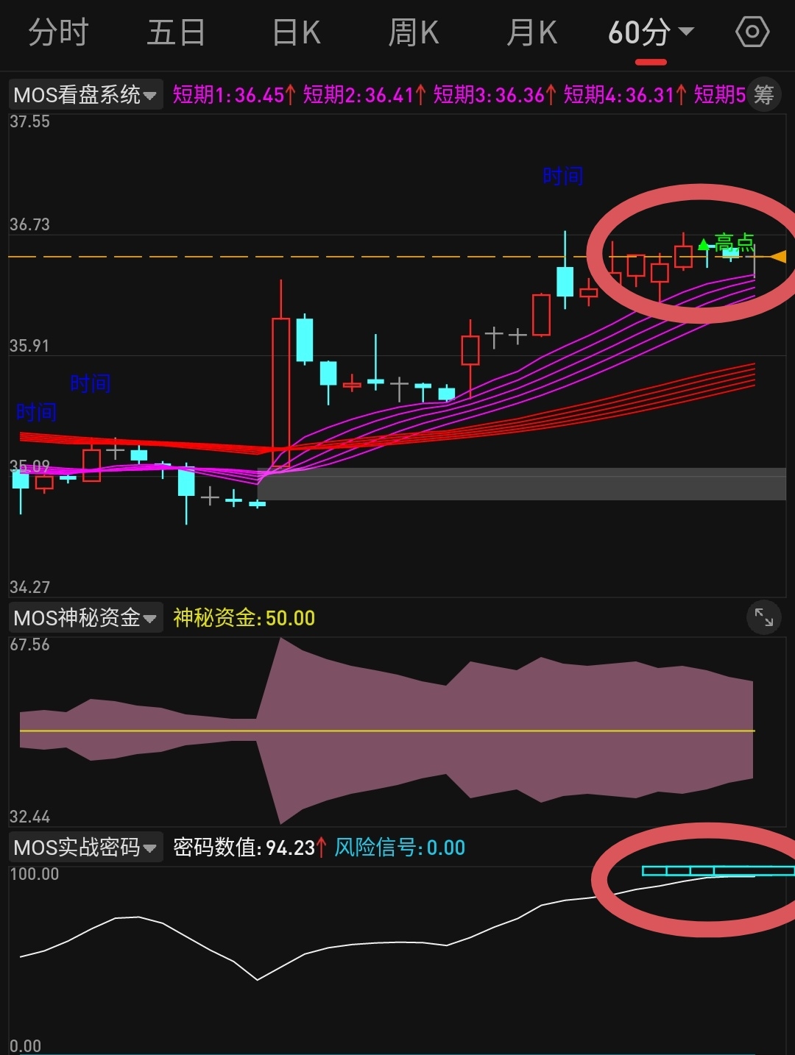Tap the tall red candlestick at 36.40
Image resolution: width=795 pixels, height=1055 pixels.
pos(280,375)
